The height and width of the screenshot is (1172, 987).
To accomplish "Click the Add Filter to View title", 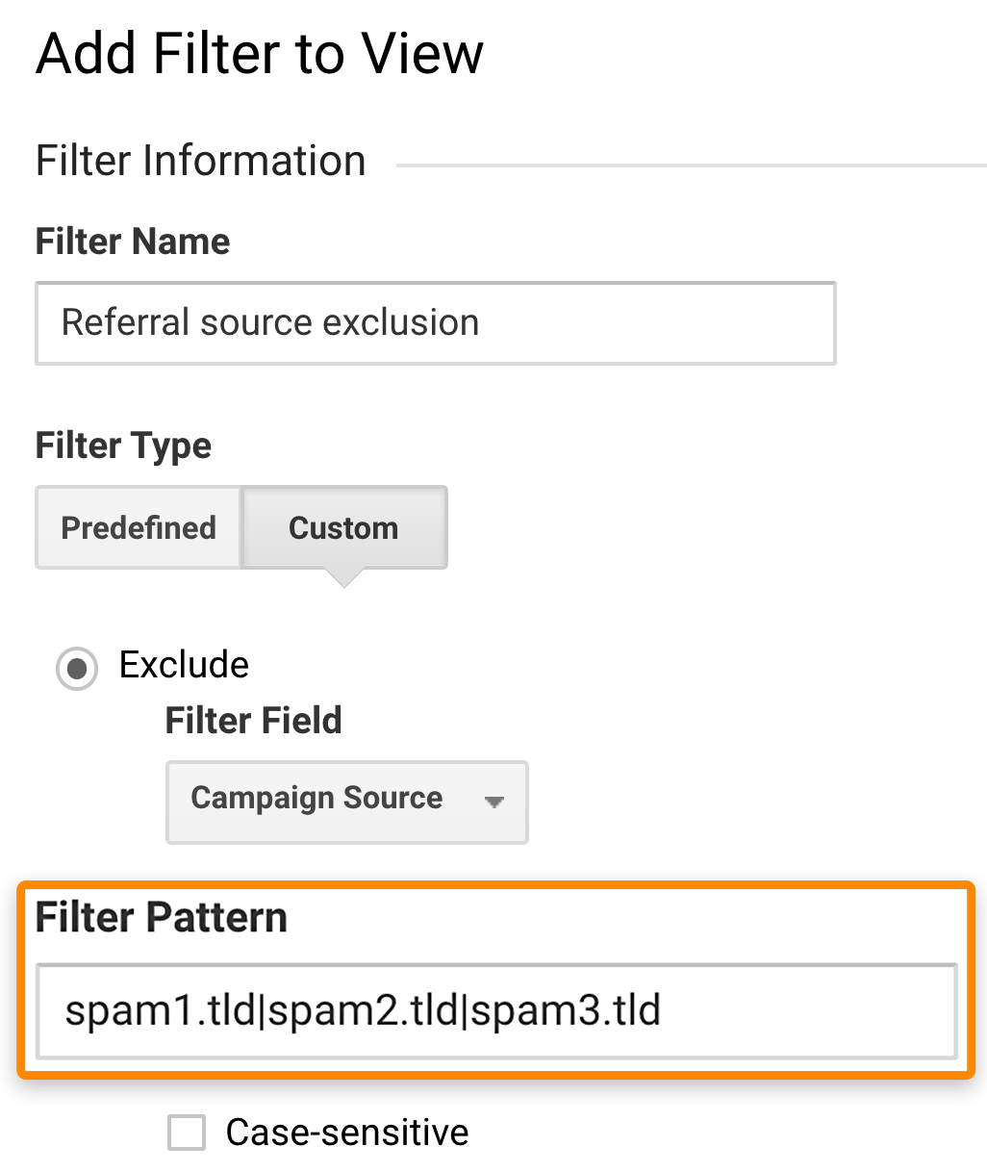I will (259, 53).
